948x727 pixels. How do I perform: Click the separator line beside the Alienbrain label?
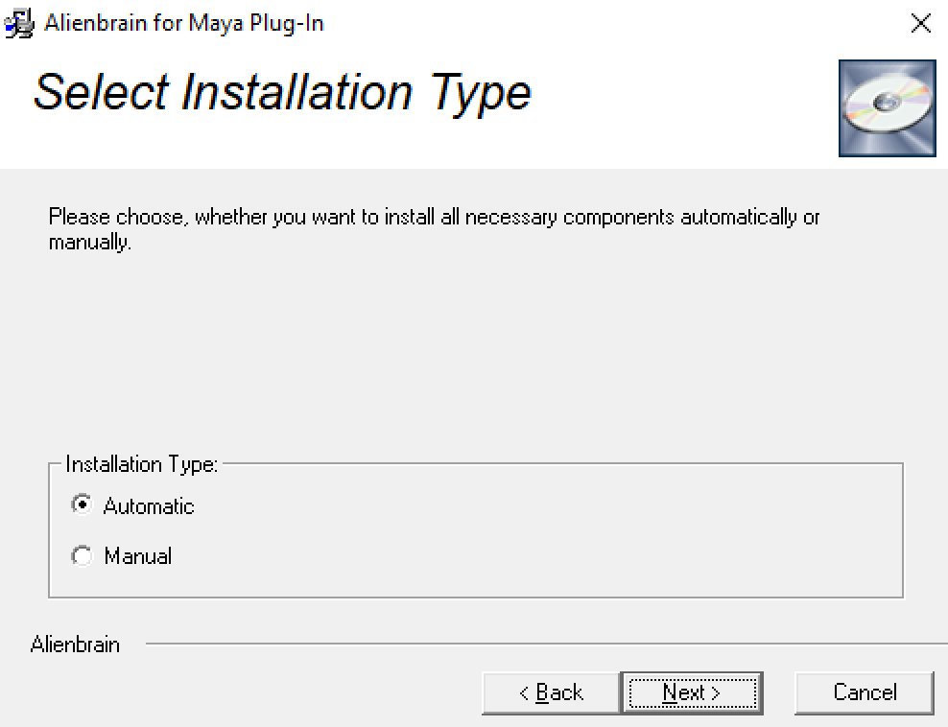pyautogui.click(x=537, y=645)
